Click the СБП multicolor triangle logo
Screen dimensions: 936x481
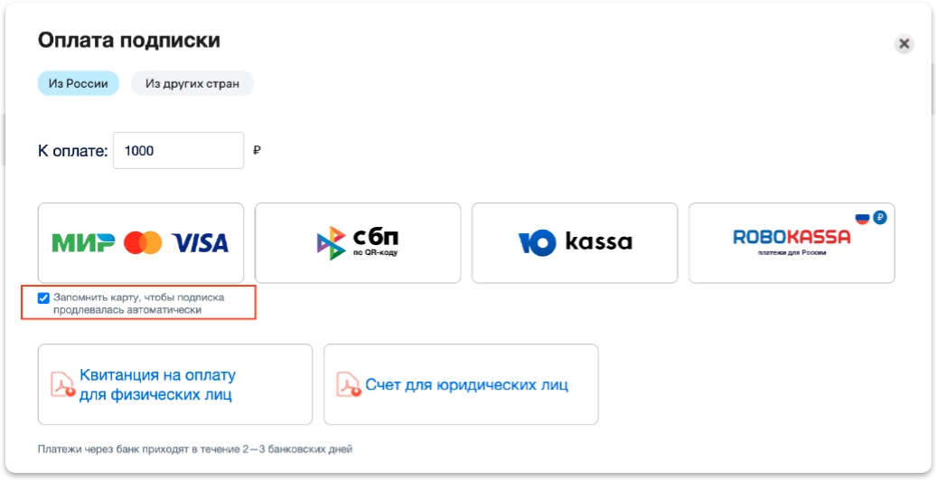(x=331, y=243)
